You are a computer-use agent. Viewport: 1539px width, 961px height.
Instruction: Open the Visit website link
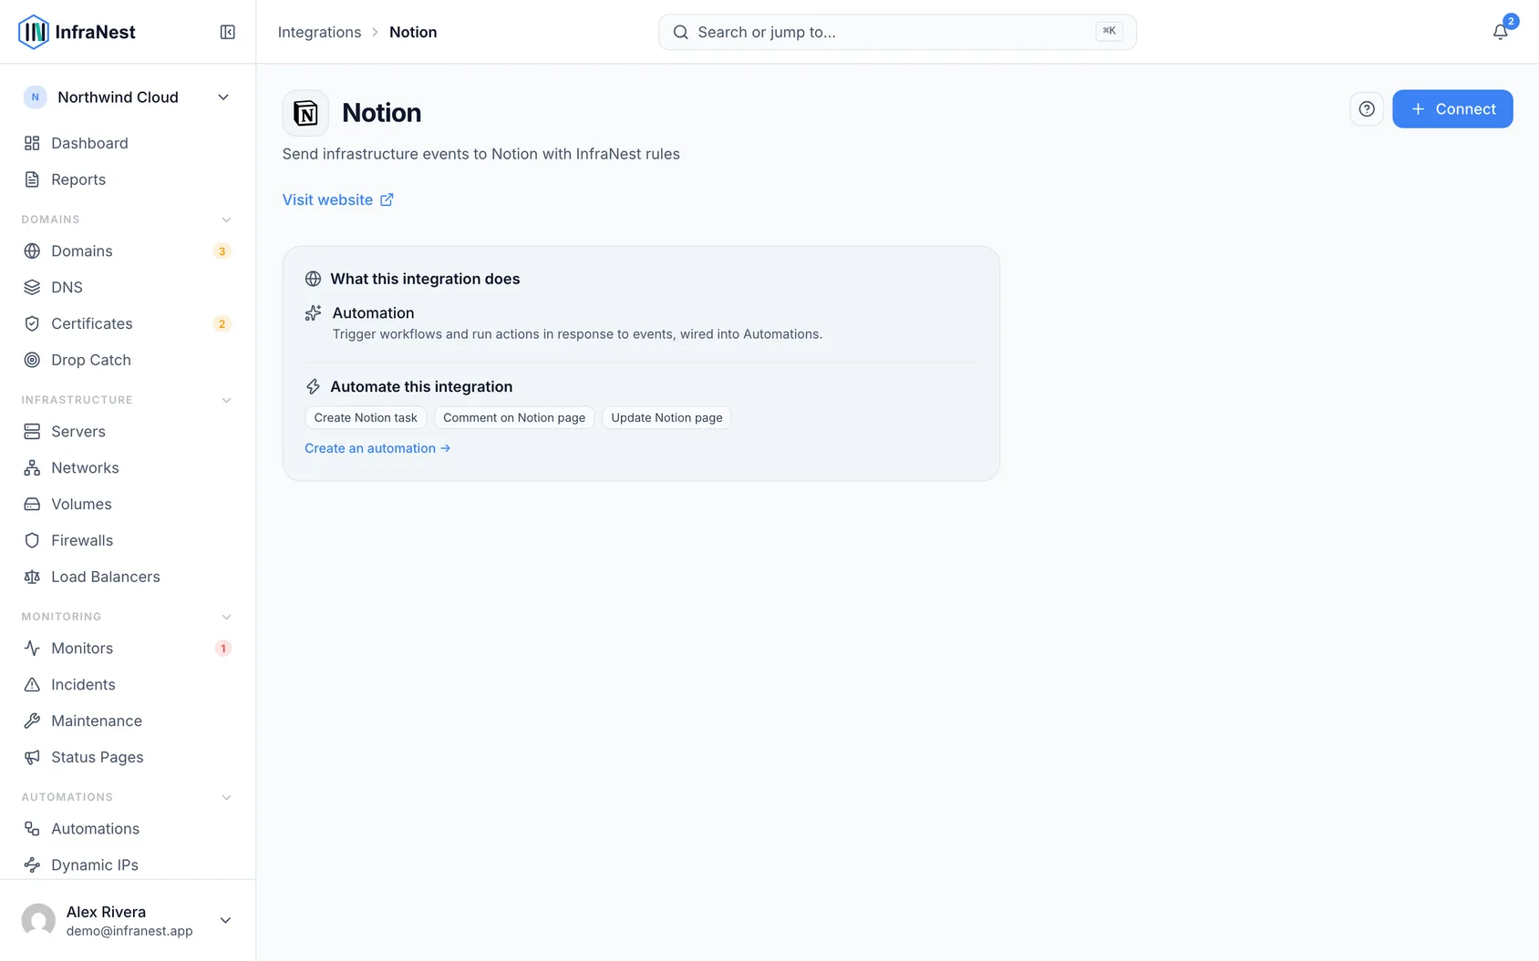click(x=338, y=199)
